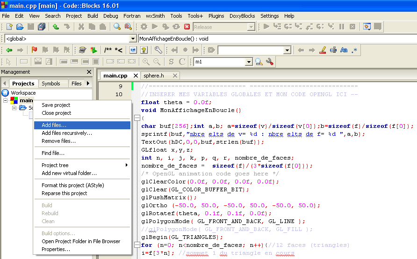Open the Build menu

click(93, 16)
